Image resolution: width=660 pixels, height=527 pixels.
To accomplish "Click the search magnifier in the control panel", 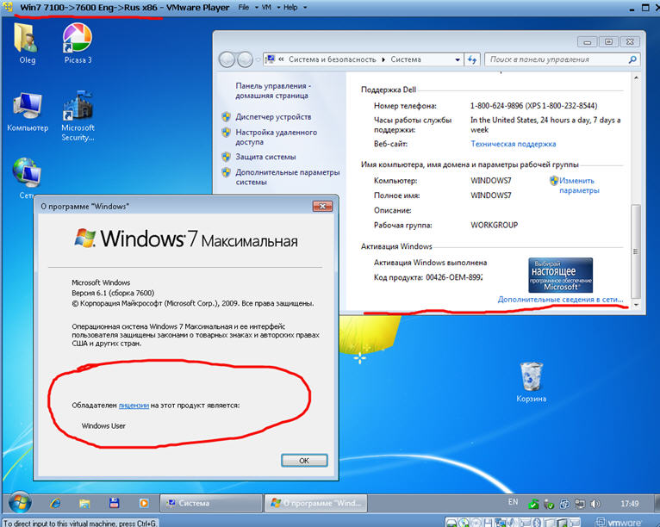I will 632,59.
